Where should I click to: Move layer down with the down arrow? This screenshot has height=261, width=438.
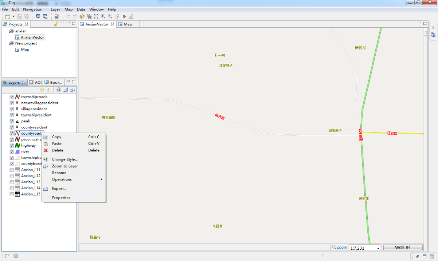coord(49,90)
